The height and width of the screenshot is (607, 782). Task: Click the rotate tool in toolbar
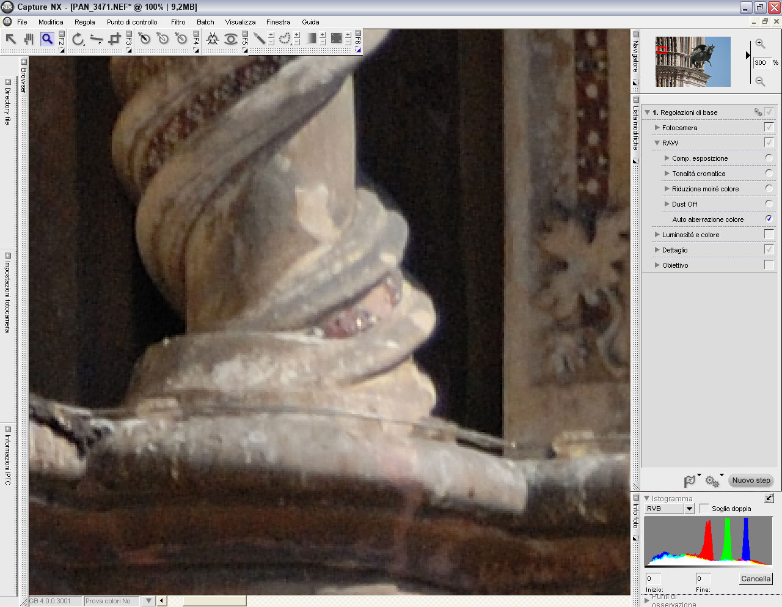pyautogui.click(x=78, y=39)
